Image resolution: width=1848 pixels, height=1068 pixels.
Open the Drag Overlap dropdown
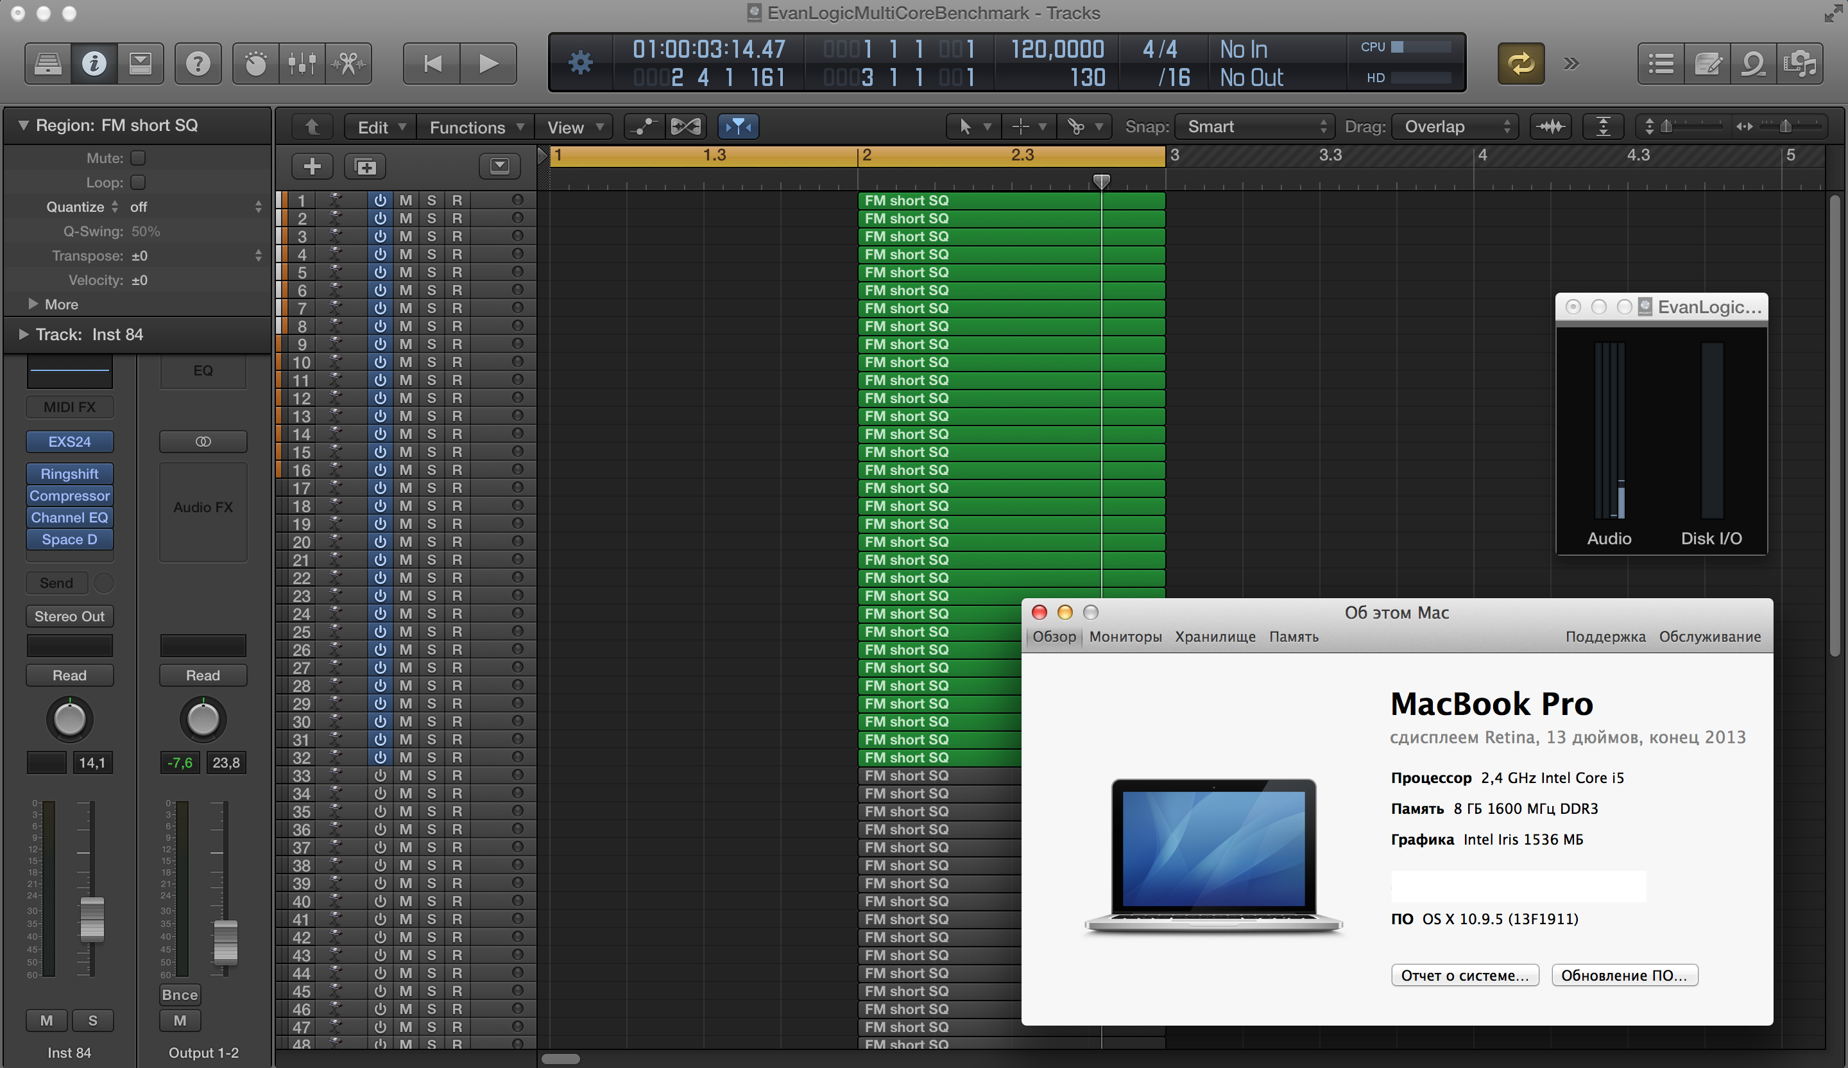click(x=1455, y=127)
